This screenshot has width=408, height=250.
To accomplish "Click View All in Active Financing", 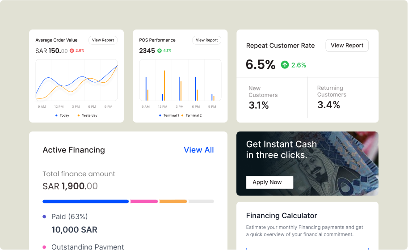I will click(x=198, y=150).
